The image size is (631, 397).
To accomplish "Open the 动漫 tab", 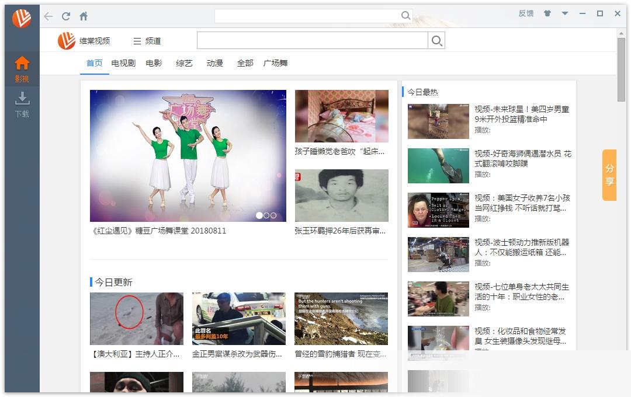I will click(x=214, y=63).
